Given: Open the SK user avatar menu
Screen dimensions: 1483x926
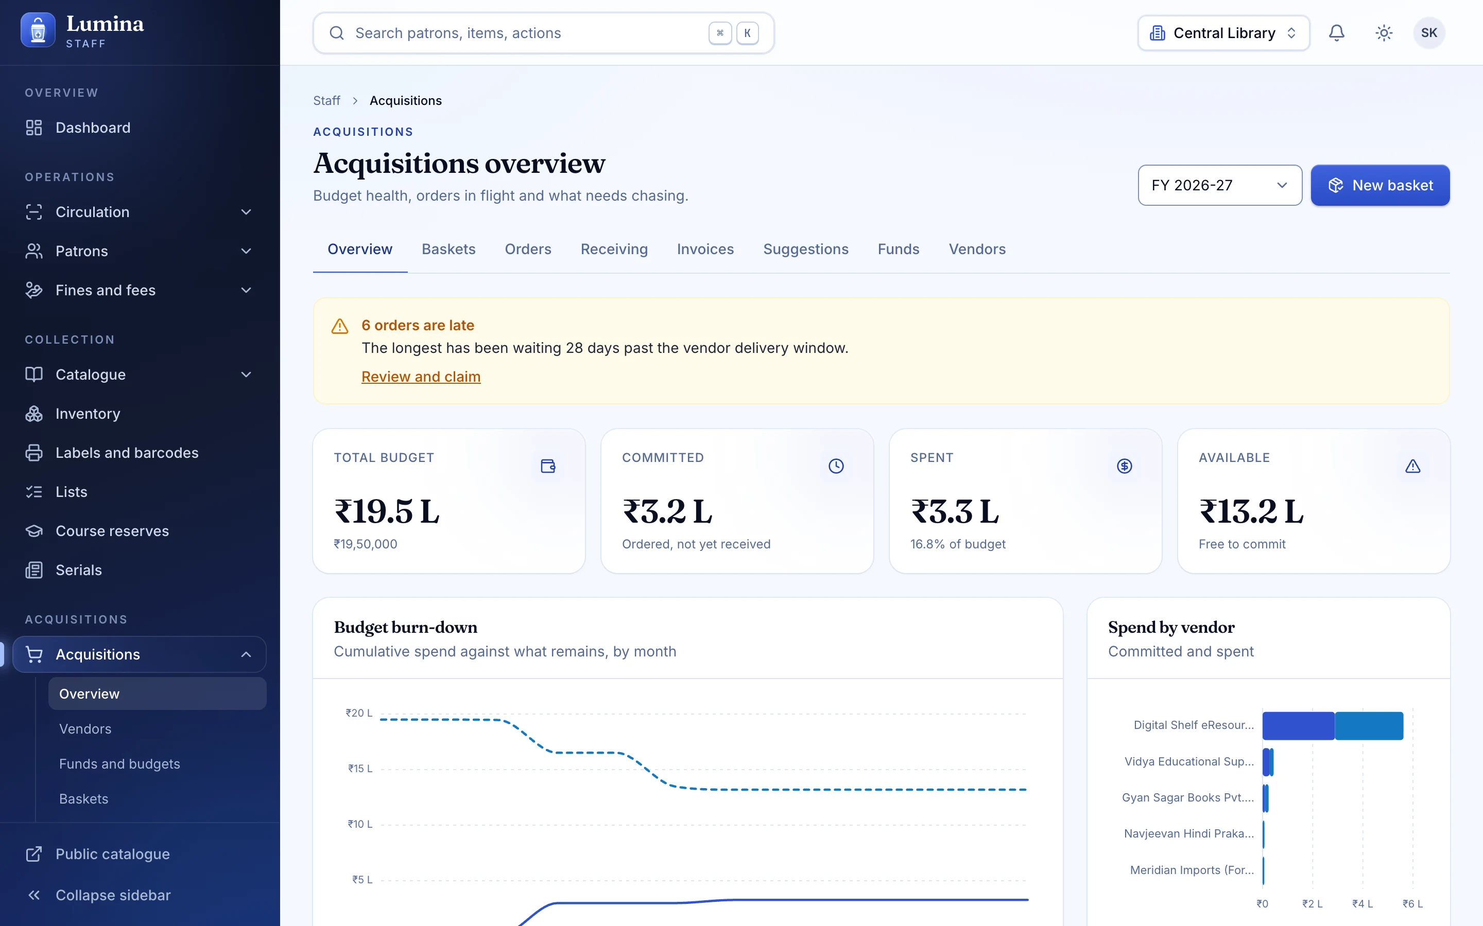Looking at the screenshot, I should click(x=1429, y=33).
